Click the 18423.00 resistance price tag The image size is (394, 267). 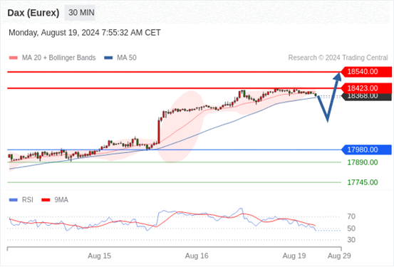[366, 88]
